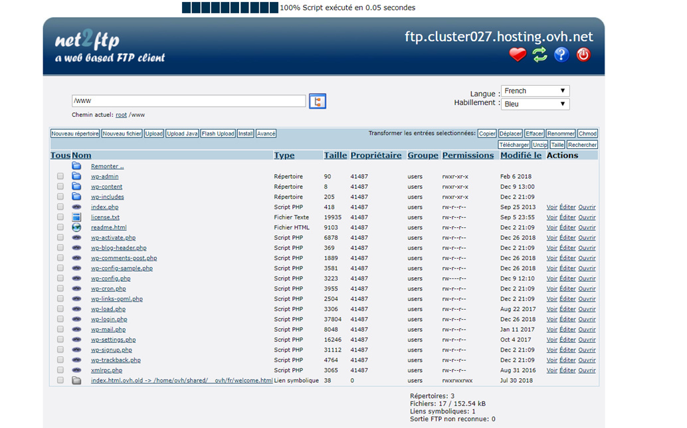
Task: Click the /www directory path input field
Action: point(189,101)
